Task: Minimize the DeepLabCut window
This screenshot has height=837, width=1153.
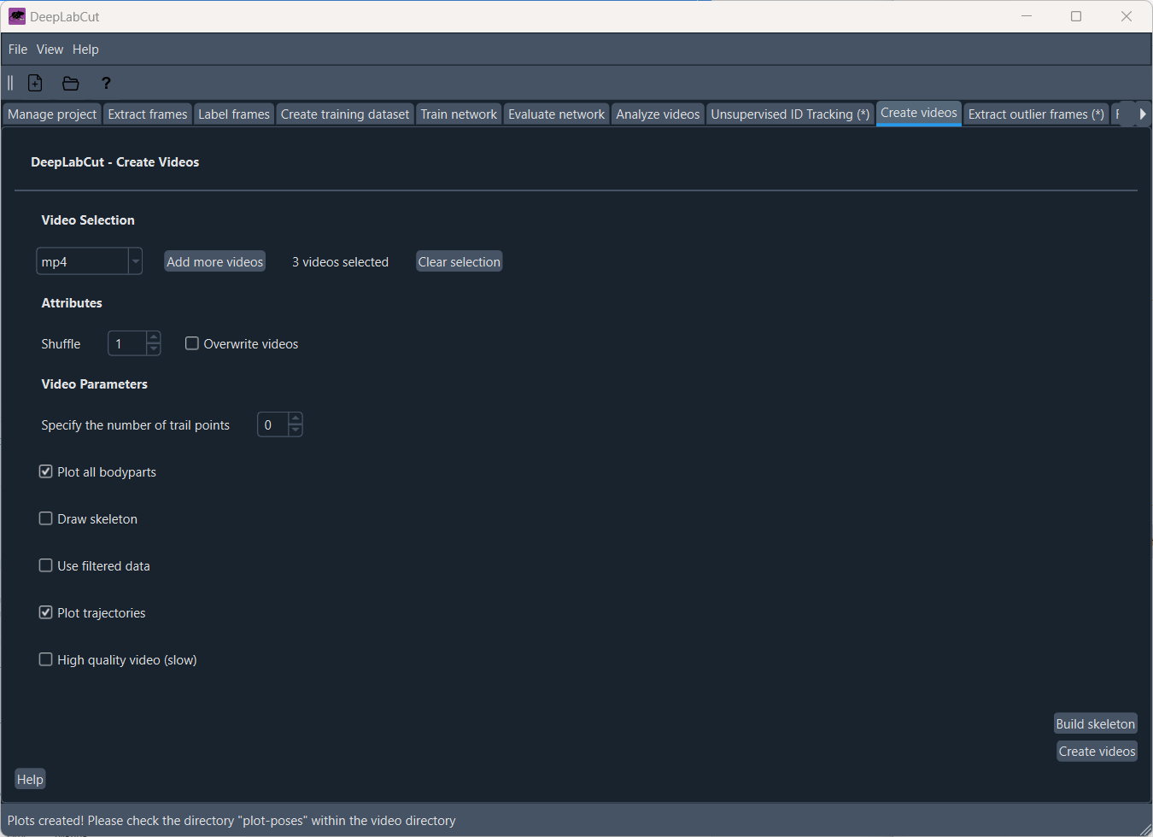Action: (x=1027, y=16)
